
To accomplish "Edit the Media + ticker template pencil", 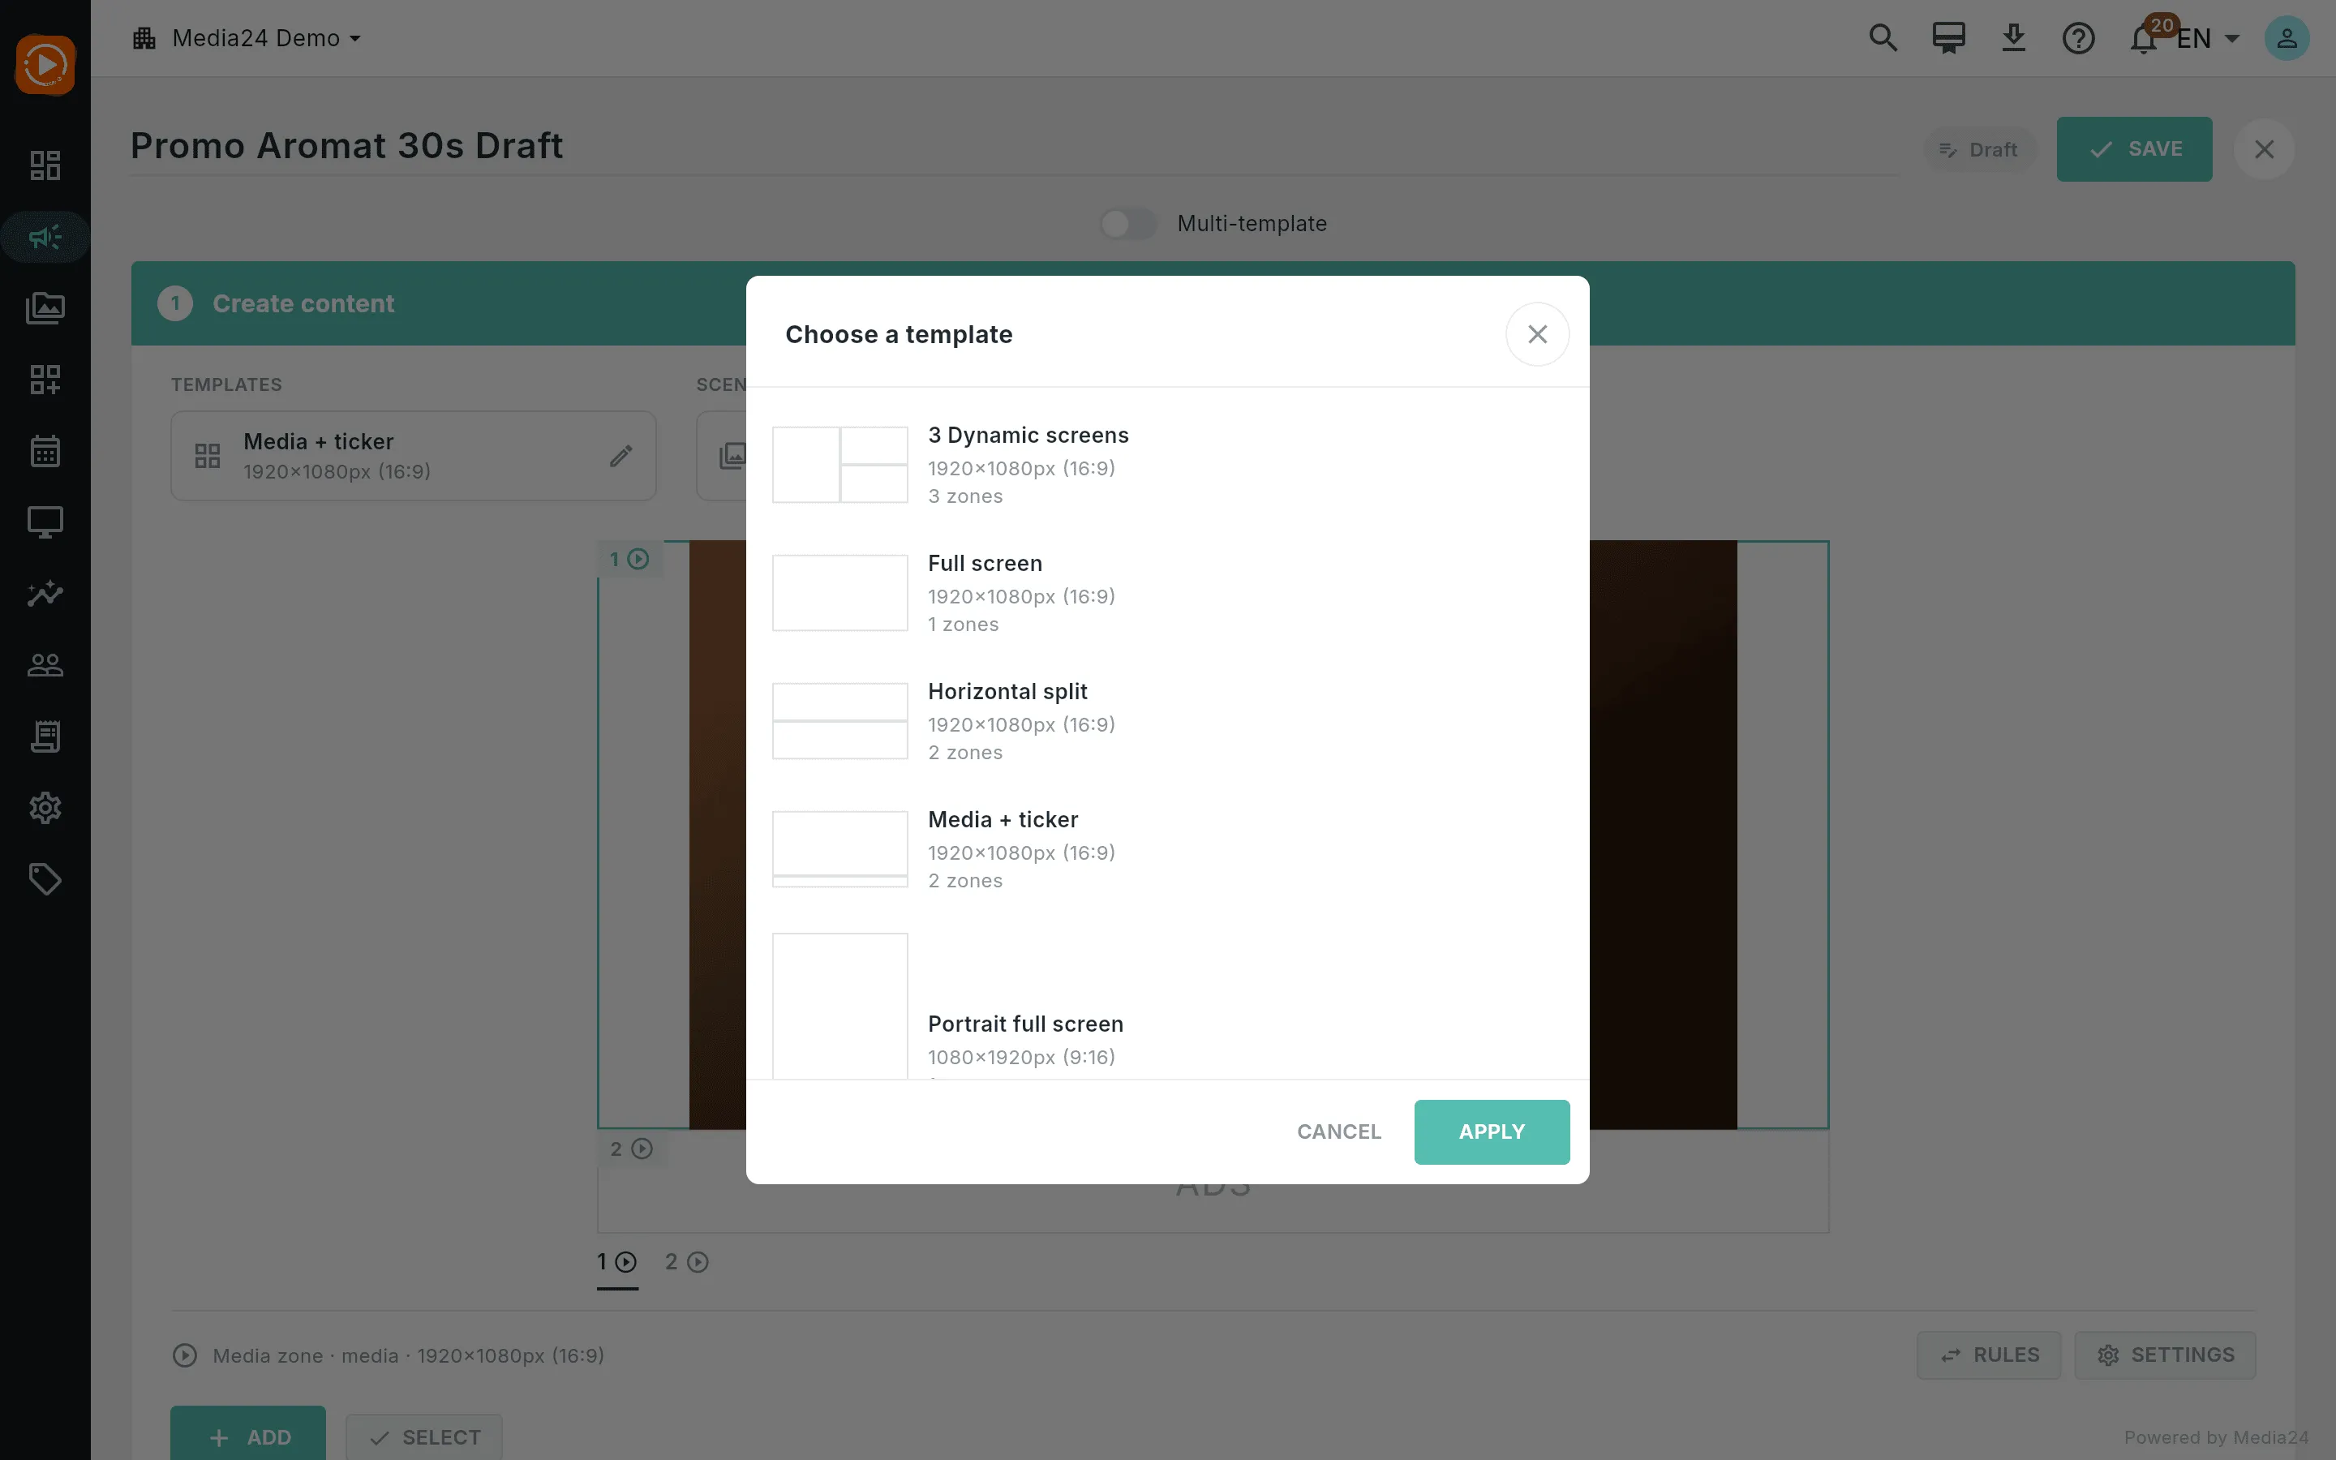I will (x=620, y=456).
